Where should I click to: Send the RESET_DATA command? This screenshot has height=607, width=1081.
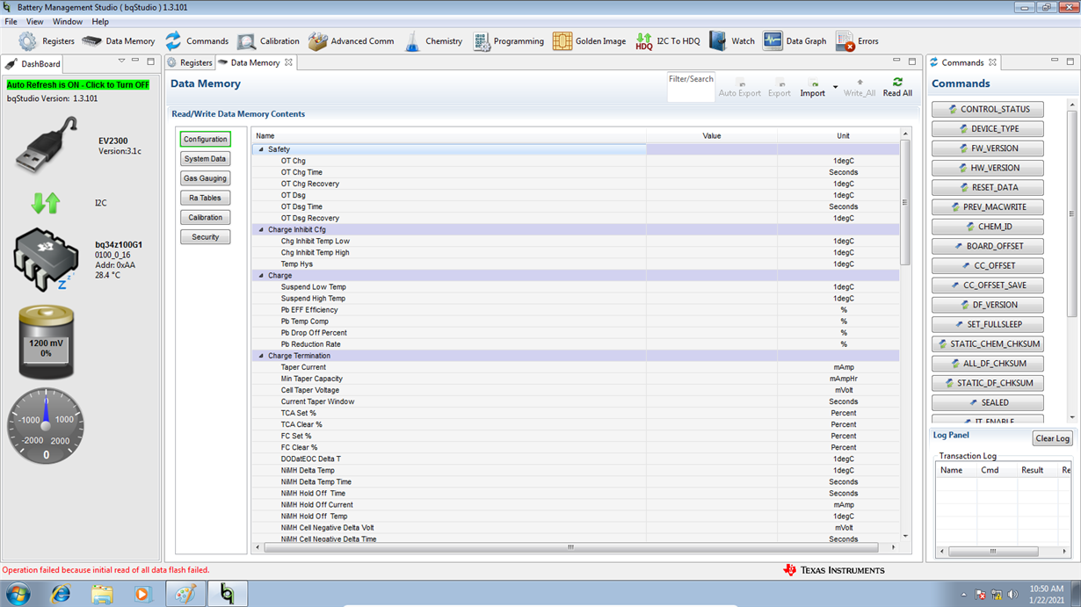point(988,188)
